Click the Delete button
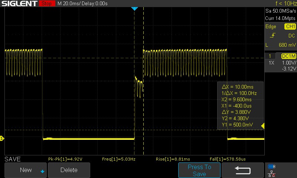The height and width of the screenshot is (178, 297). pos(69,170)
